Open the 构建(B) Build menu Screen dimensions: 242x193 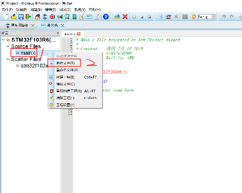tap(36, 10)
